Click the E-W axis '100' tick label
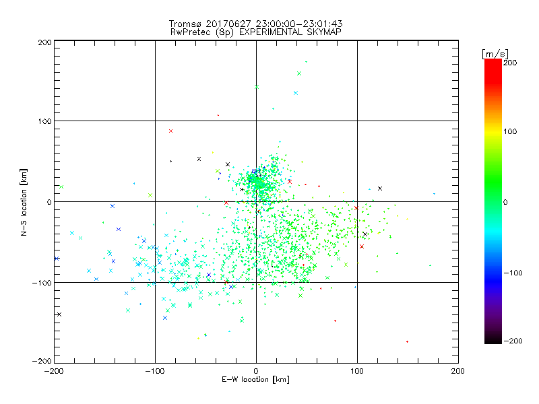 (357, 371)
